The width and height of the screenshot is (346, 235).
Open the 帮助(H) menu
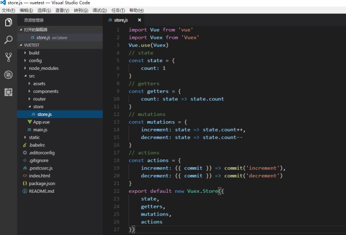(137, 10)
